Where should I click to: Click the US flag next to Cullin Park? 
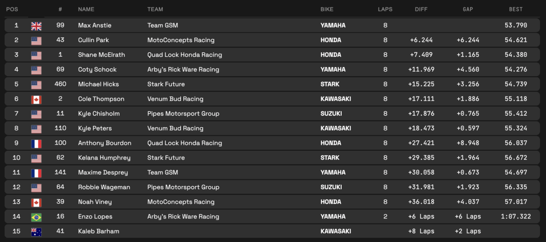coord(36,40)
